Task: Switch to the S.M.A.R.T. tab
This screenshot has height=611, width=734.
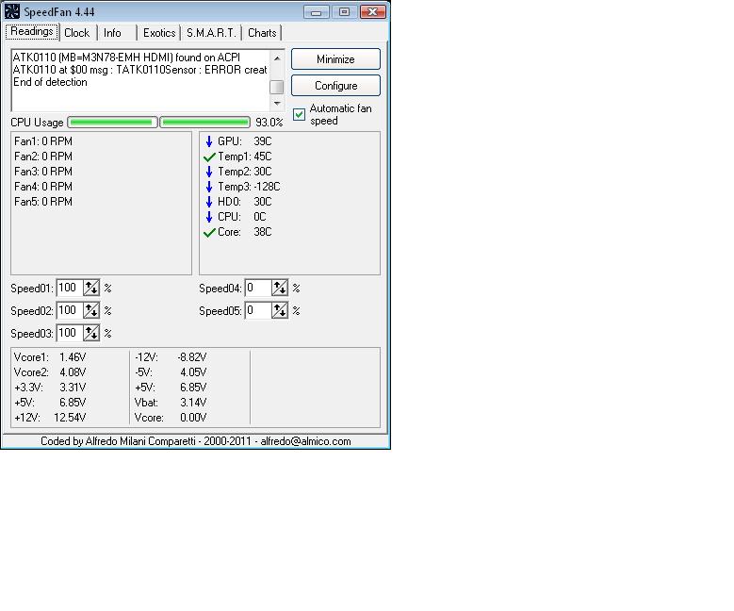Action: coord(211,33)
